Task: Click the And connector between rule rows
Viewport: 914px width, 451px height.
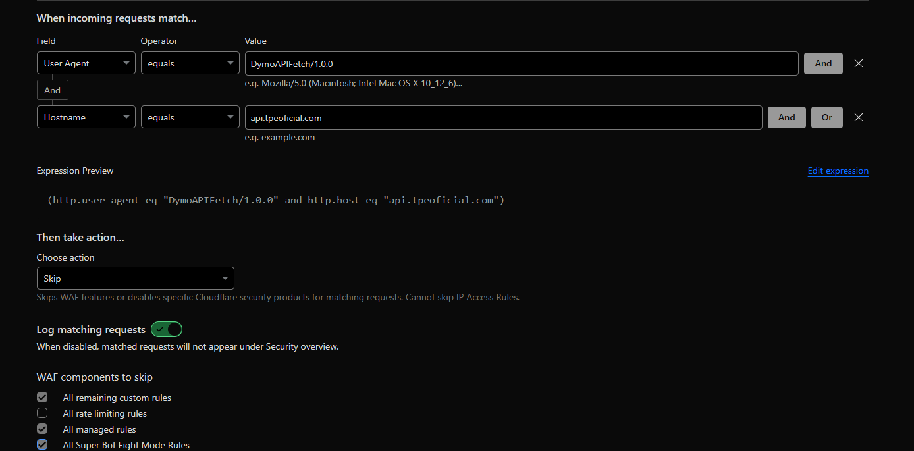Action: [53, 90]
